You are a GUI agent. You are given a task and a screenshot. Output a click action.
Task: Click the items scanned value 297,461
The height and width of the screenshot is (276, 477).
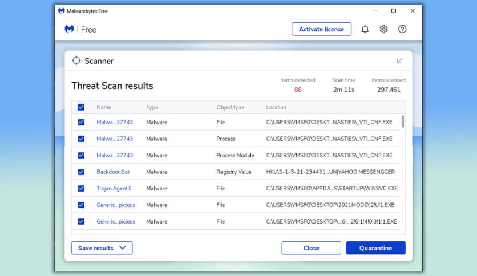[x=389, y=90]
